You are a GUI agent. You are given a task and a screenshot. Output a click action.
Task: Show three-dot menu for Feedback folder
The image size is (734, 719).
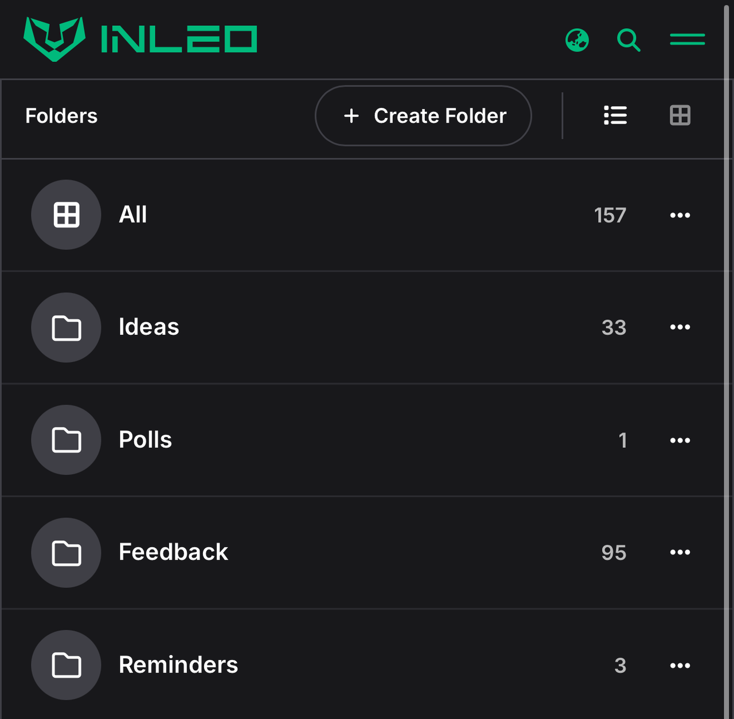tap(680, 553)
